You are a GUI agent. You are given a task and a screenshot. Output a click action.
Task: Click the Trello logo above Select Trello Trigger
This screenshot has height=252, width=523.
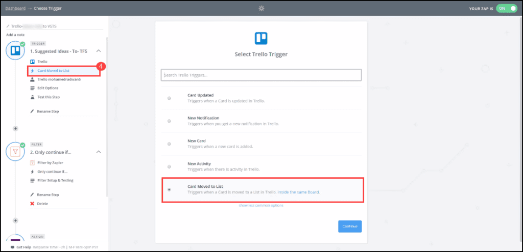click(261, 39)
